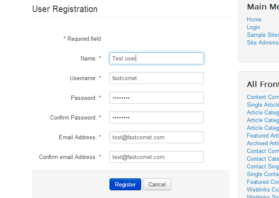279x198 pixels.
Task: Focus the Username input box
Action: point(156,78)
